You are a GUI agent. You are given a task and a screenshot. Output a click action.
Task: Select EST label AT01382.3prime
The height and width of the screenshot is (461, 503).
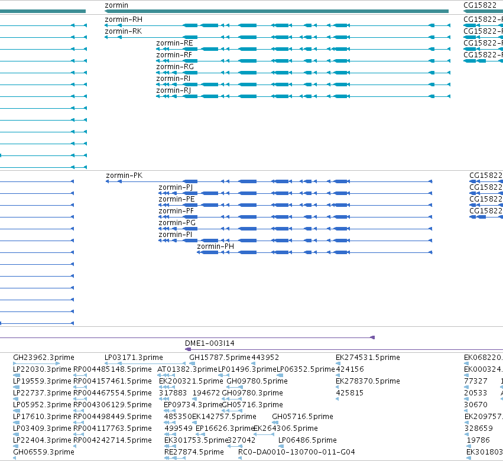187,369
